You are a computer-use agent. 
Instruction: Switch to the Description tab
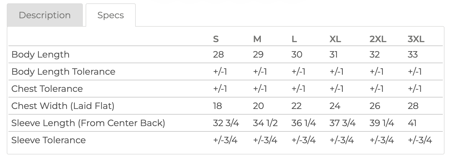click(x=45, y=15)
